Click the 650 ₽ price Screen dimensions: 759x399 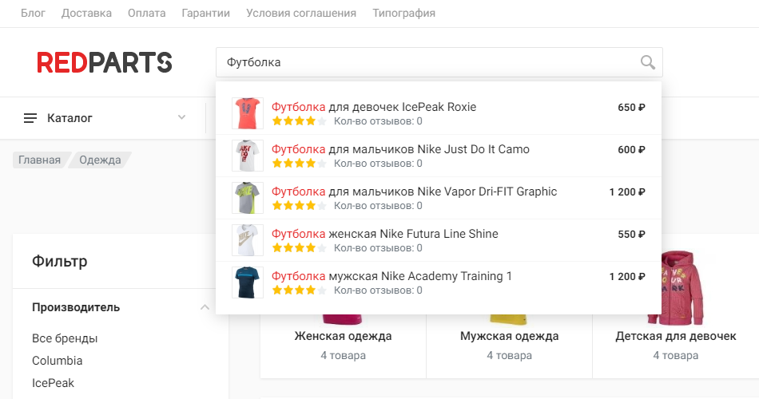pyautogui.click(x=631, y=108)
